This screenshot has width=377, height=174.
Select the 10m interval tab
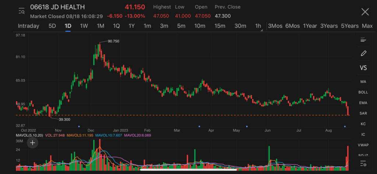pyautogui.click(x=200, y=26)
